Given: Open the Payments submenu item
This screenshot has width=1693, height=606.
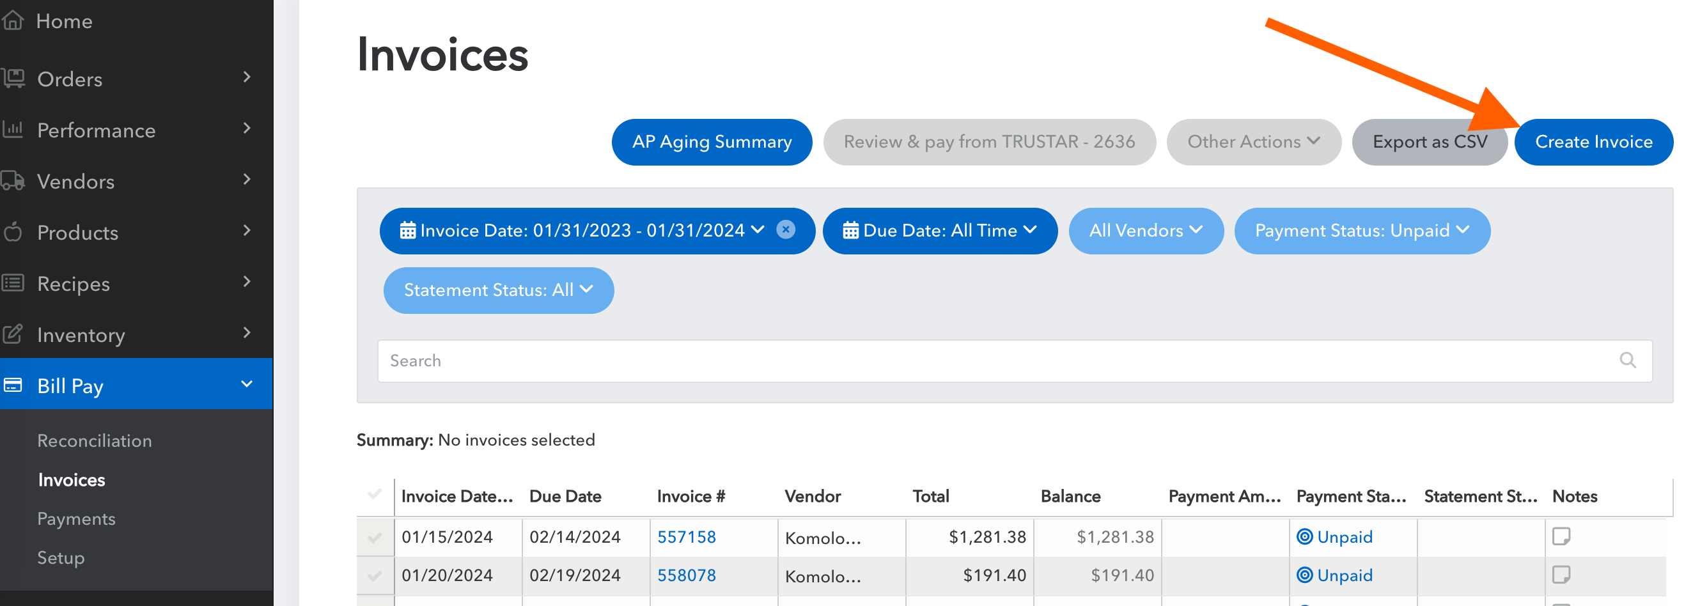Looking at the screenshot, I should [76, 518].
